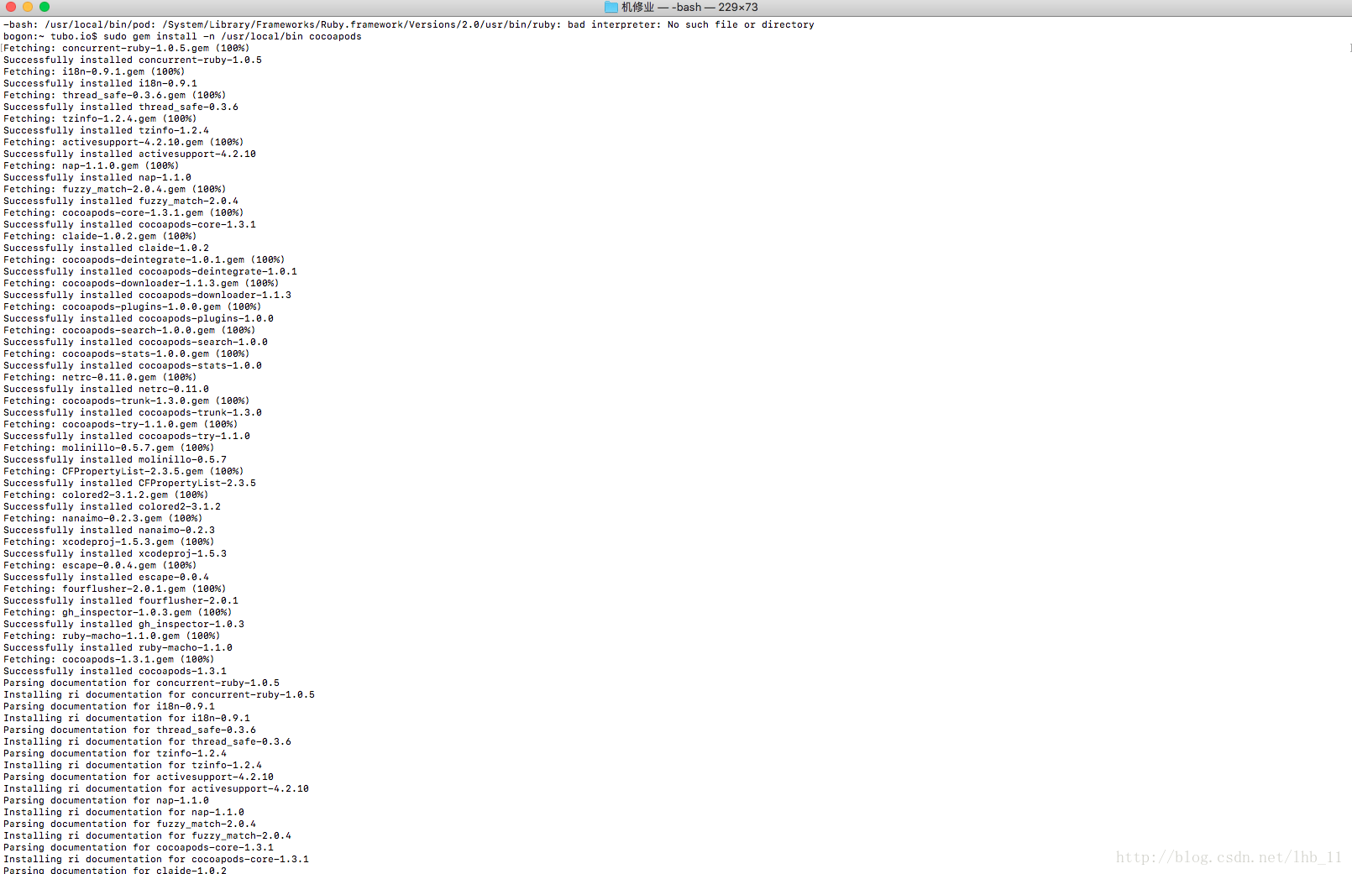Click 'Installing ri documentation for tzinfo-1.2.4' line
This screenshot has width=1352, height=874.
[133, 765]
